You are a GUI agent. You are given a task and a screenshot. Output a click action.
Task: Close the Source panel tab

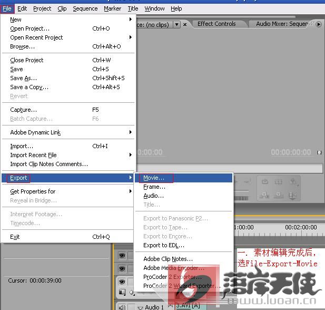pos(185,25)
